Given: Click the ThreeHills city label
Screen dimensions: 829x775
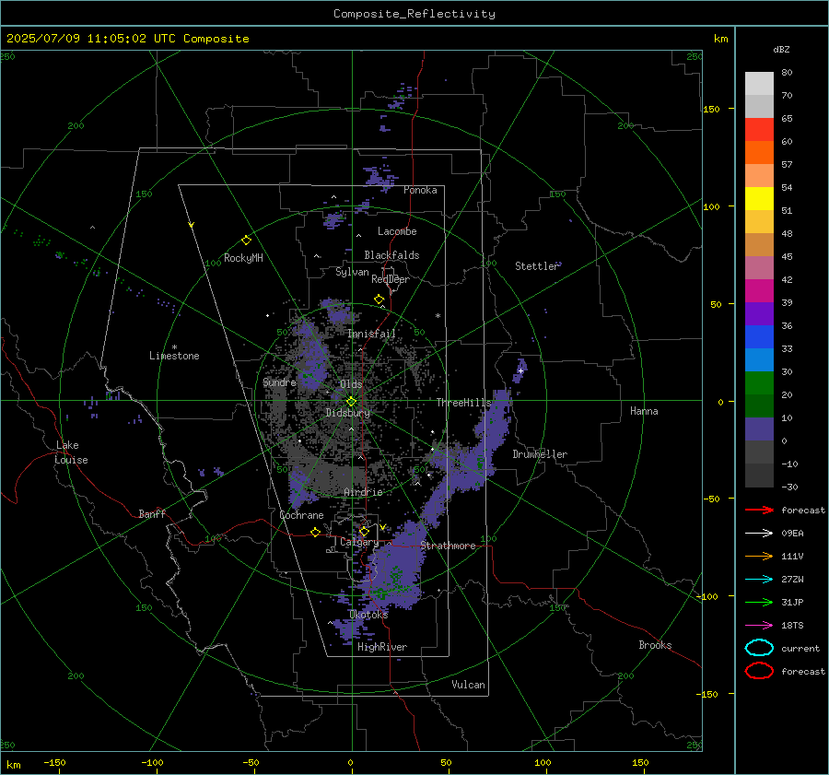Looking at the screenshot, I should click(x=463, y=403).
